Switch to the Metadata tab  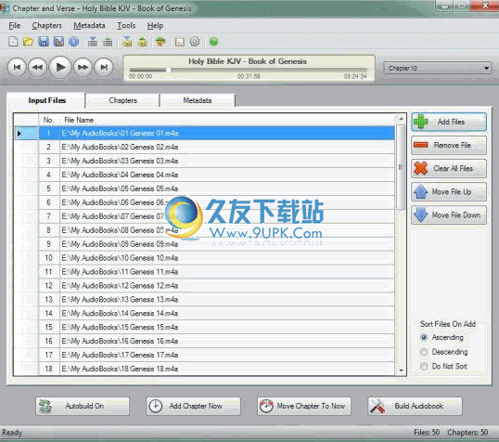point(198,100)
